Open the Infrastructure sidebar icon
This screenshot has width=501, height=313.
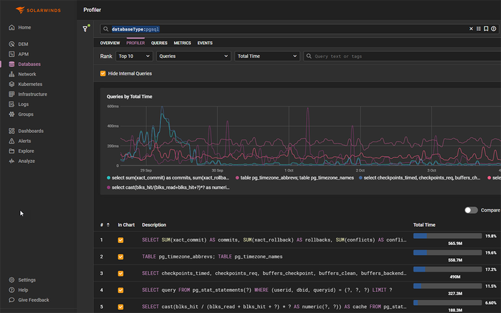12,94
